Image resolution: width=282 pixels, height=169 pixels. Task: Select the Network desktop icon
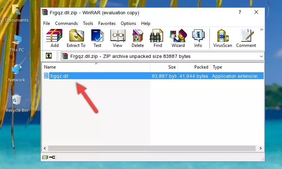[17, 73]
